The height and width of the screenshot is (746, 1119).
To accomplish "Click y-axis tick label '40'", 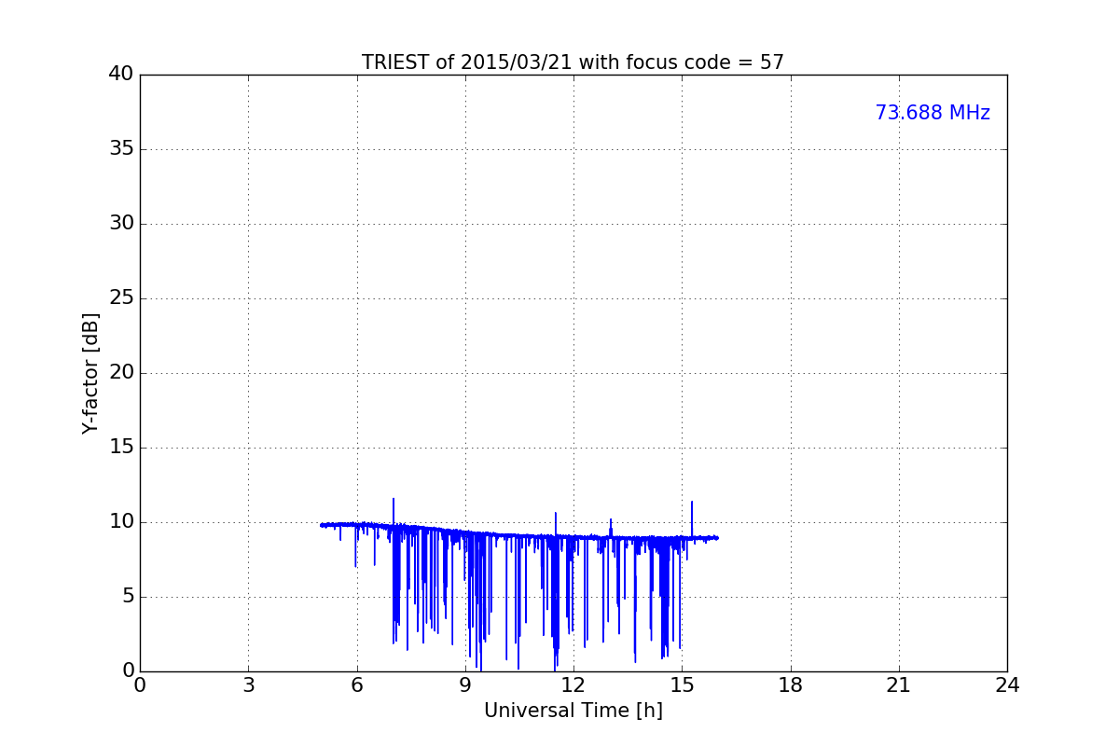I will pos(121,75).
